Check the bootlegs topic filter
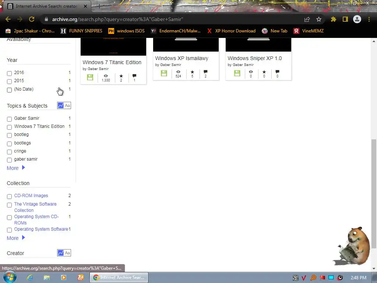The image size is (377, 283). pyautogui.click(x=9, y=144)
